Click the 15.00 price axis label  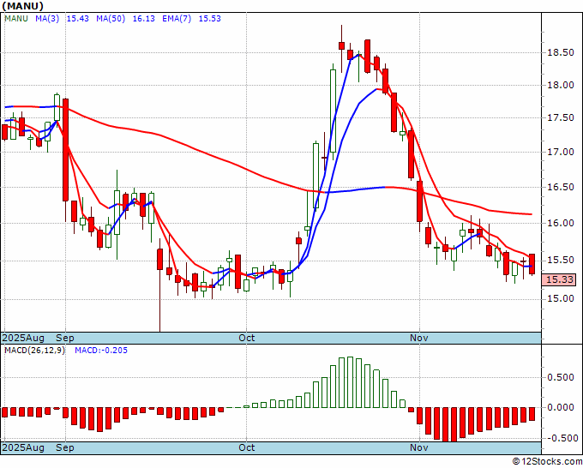(x=561, y=298)
